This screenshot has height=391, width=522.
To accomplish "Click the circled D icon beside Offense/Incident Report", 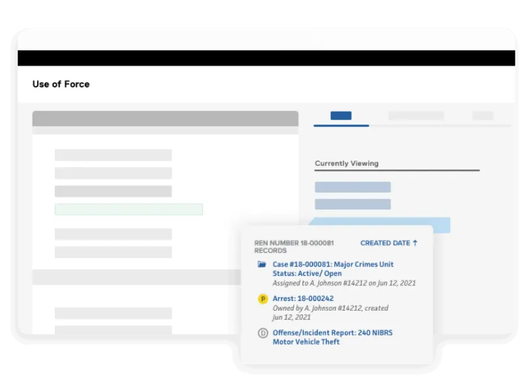I will (x=263, y=333).
